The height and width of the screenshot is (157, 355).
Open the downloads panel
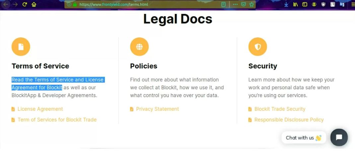click(286, 5)
